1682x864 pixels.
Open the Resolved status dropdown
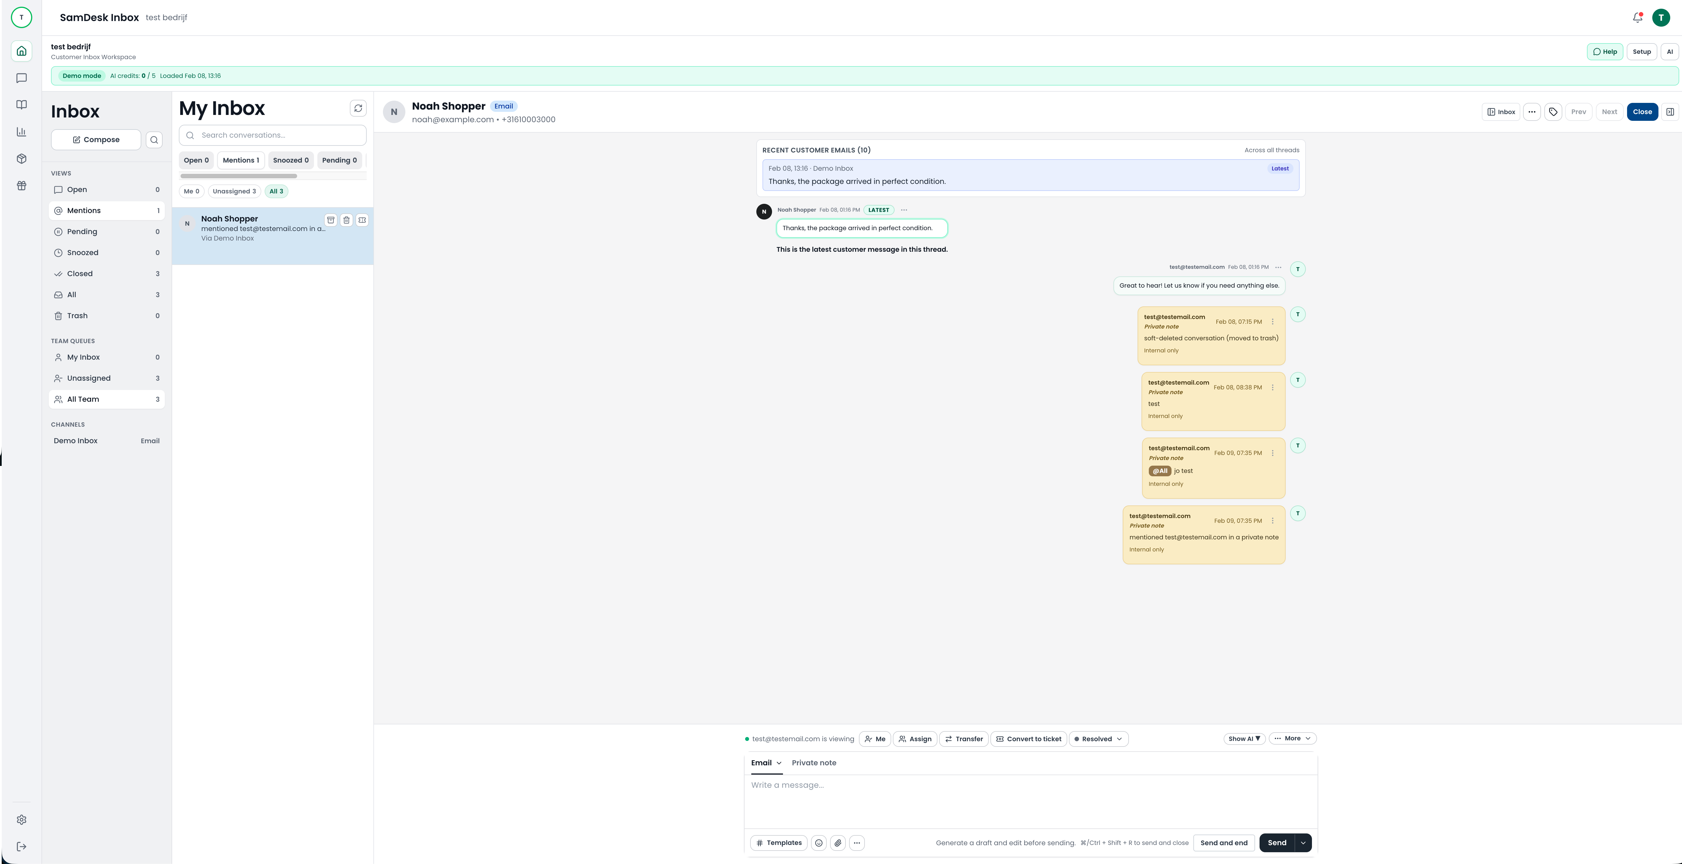[x=1098, y=739]
